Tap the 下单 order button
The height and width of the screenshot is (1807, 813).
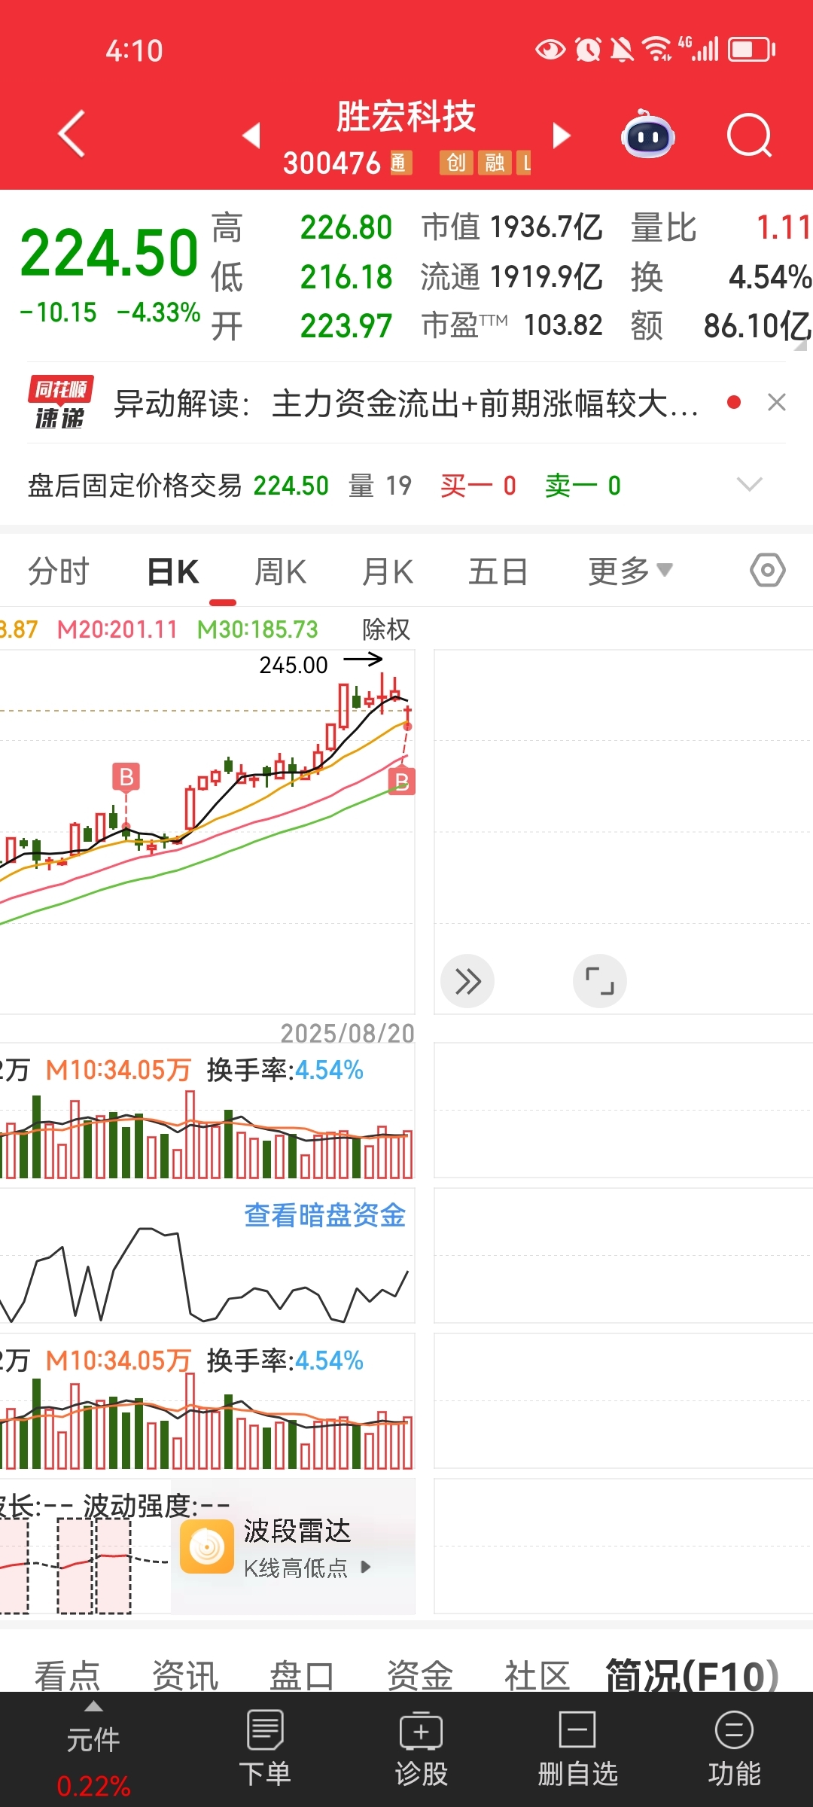coord(265,1748)
